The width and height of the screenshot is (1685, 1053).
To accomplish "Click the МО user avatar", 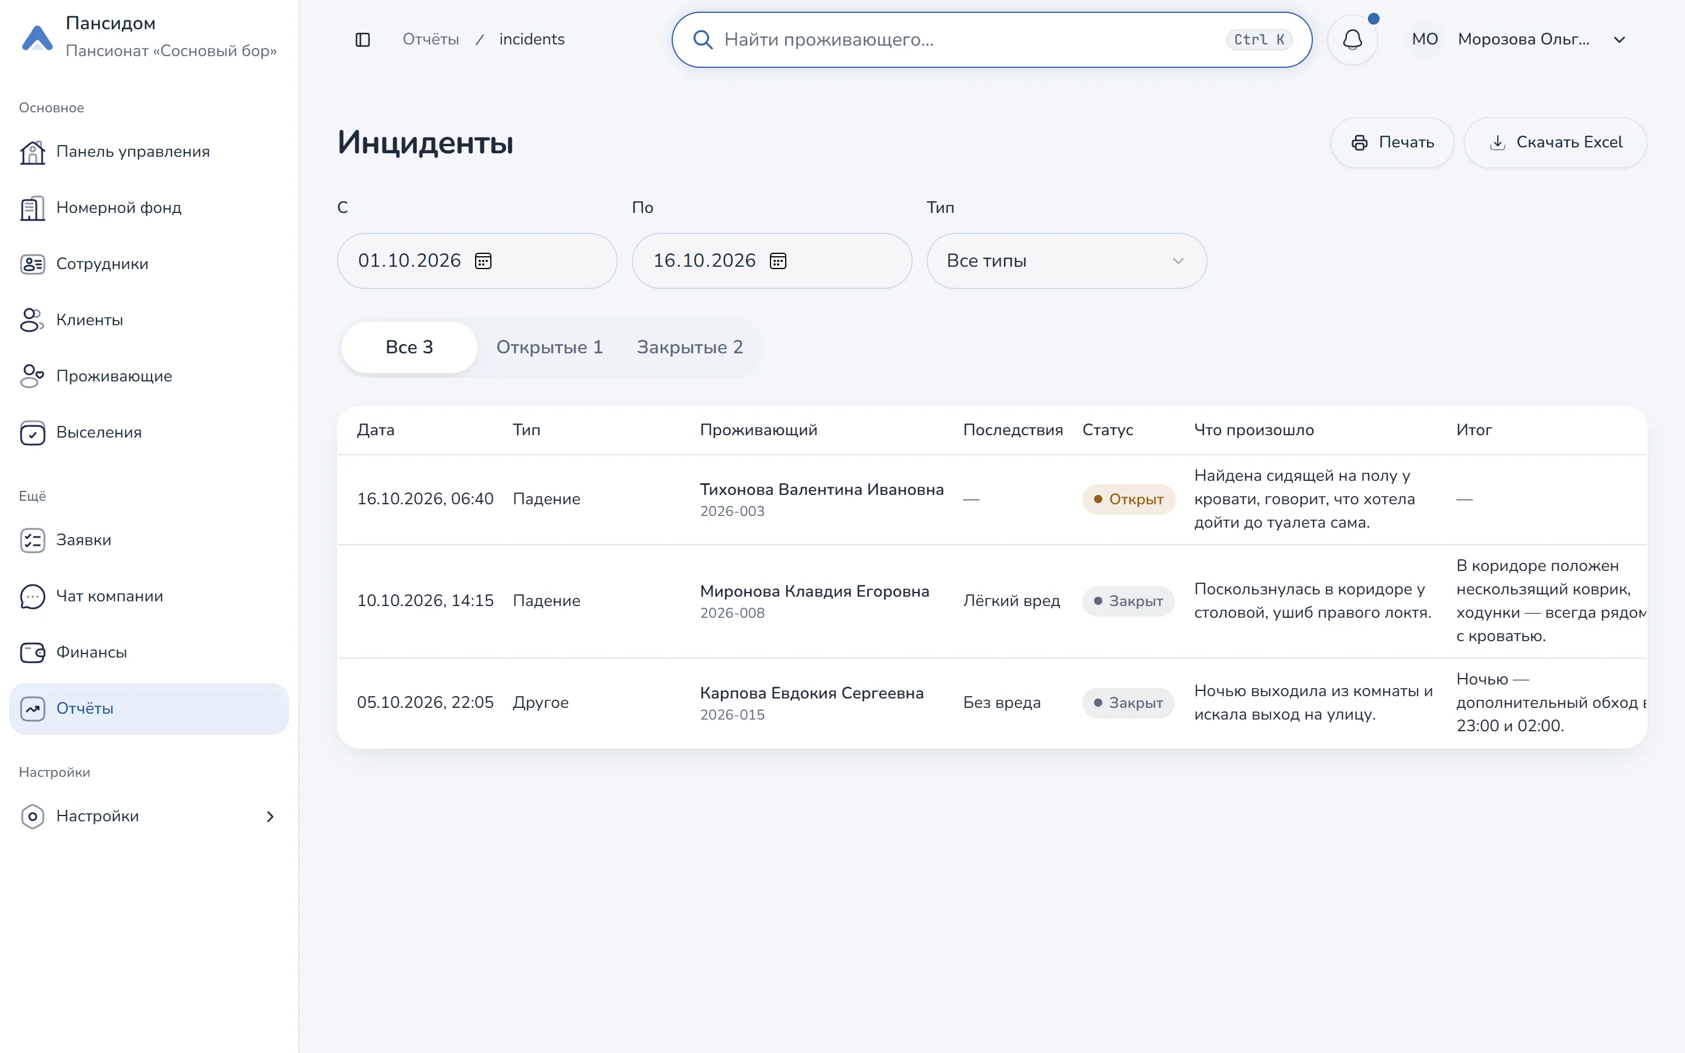I will pyautogui.click(x=1425, y=40).
